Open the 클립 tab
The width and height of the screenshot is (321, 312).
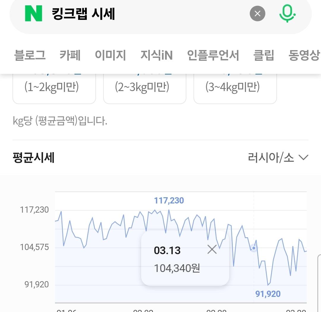tap(264, 55)
